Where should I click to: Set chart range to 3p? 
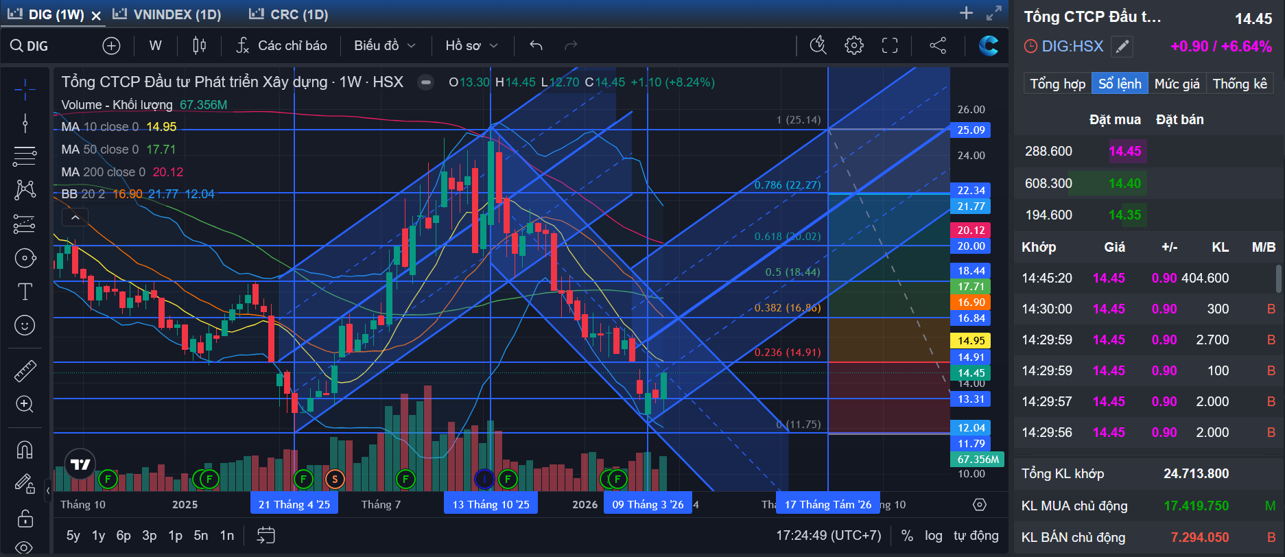coord(149,536)
